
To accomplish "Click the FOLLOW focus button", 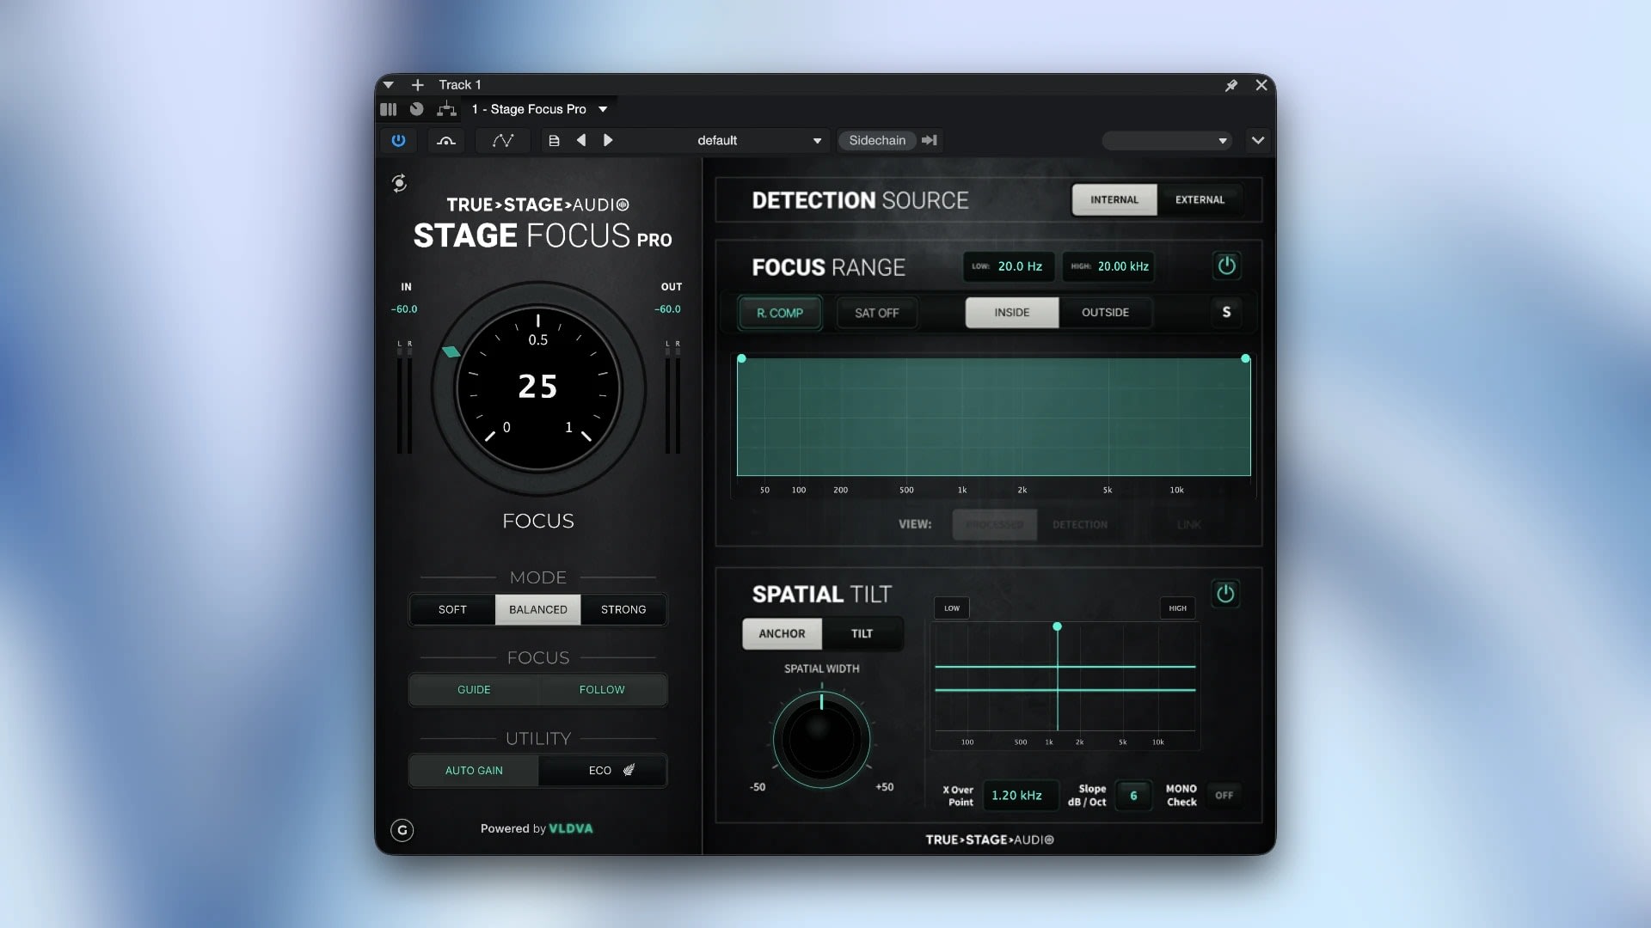I will [x=602, y=690].
